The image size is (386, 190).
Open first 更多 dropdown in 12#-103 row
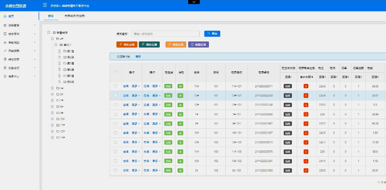pos(136,142)
